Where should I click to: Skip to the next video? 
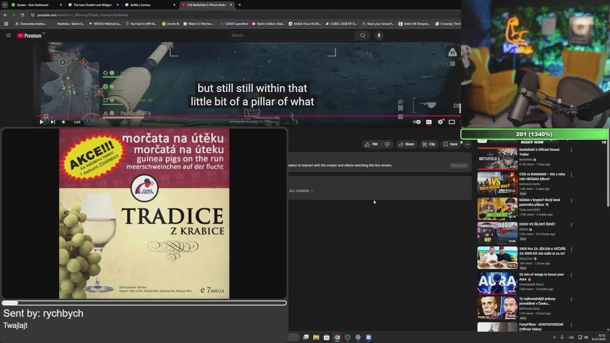52,122
